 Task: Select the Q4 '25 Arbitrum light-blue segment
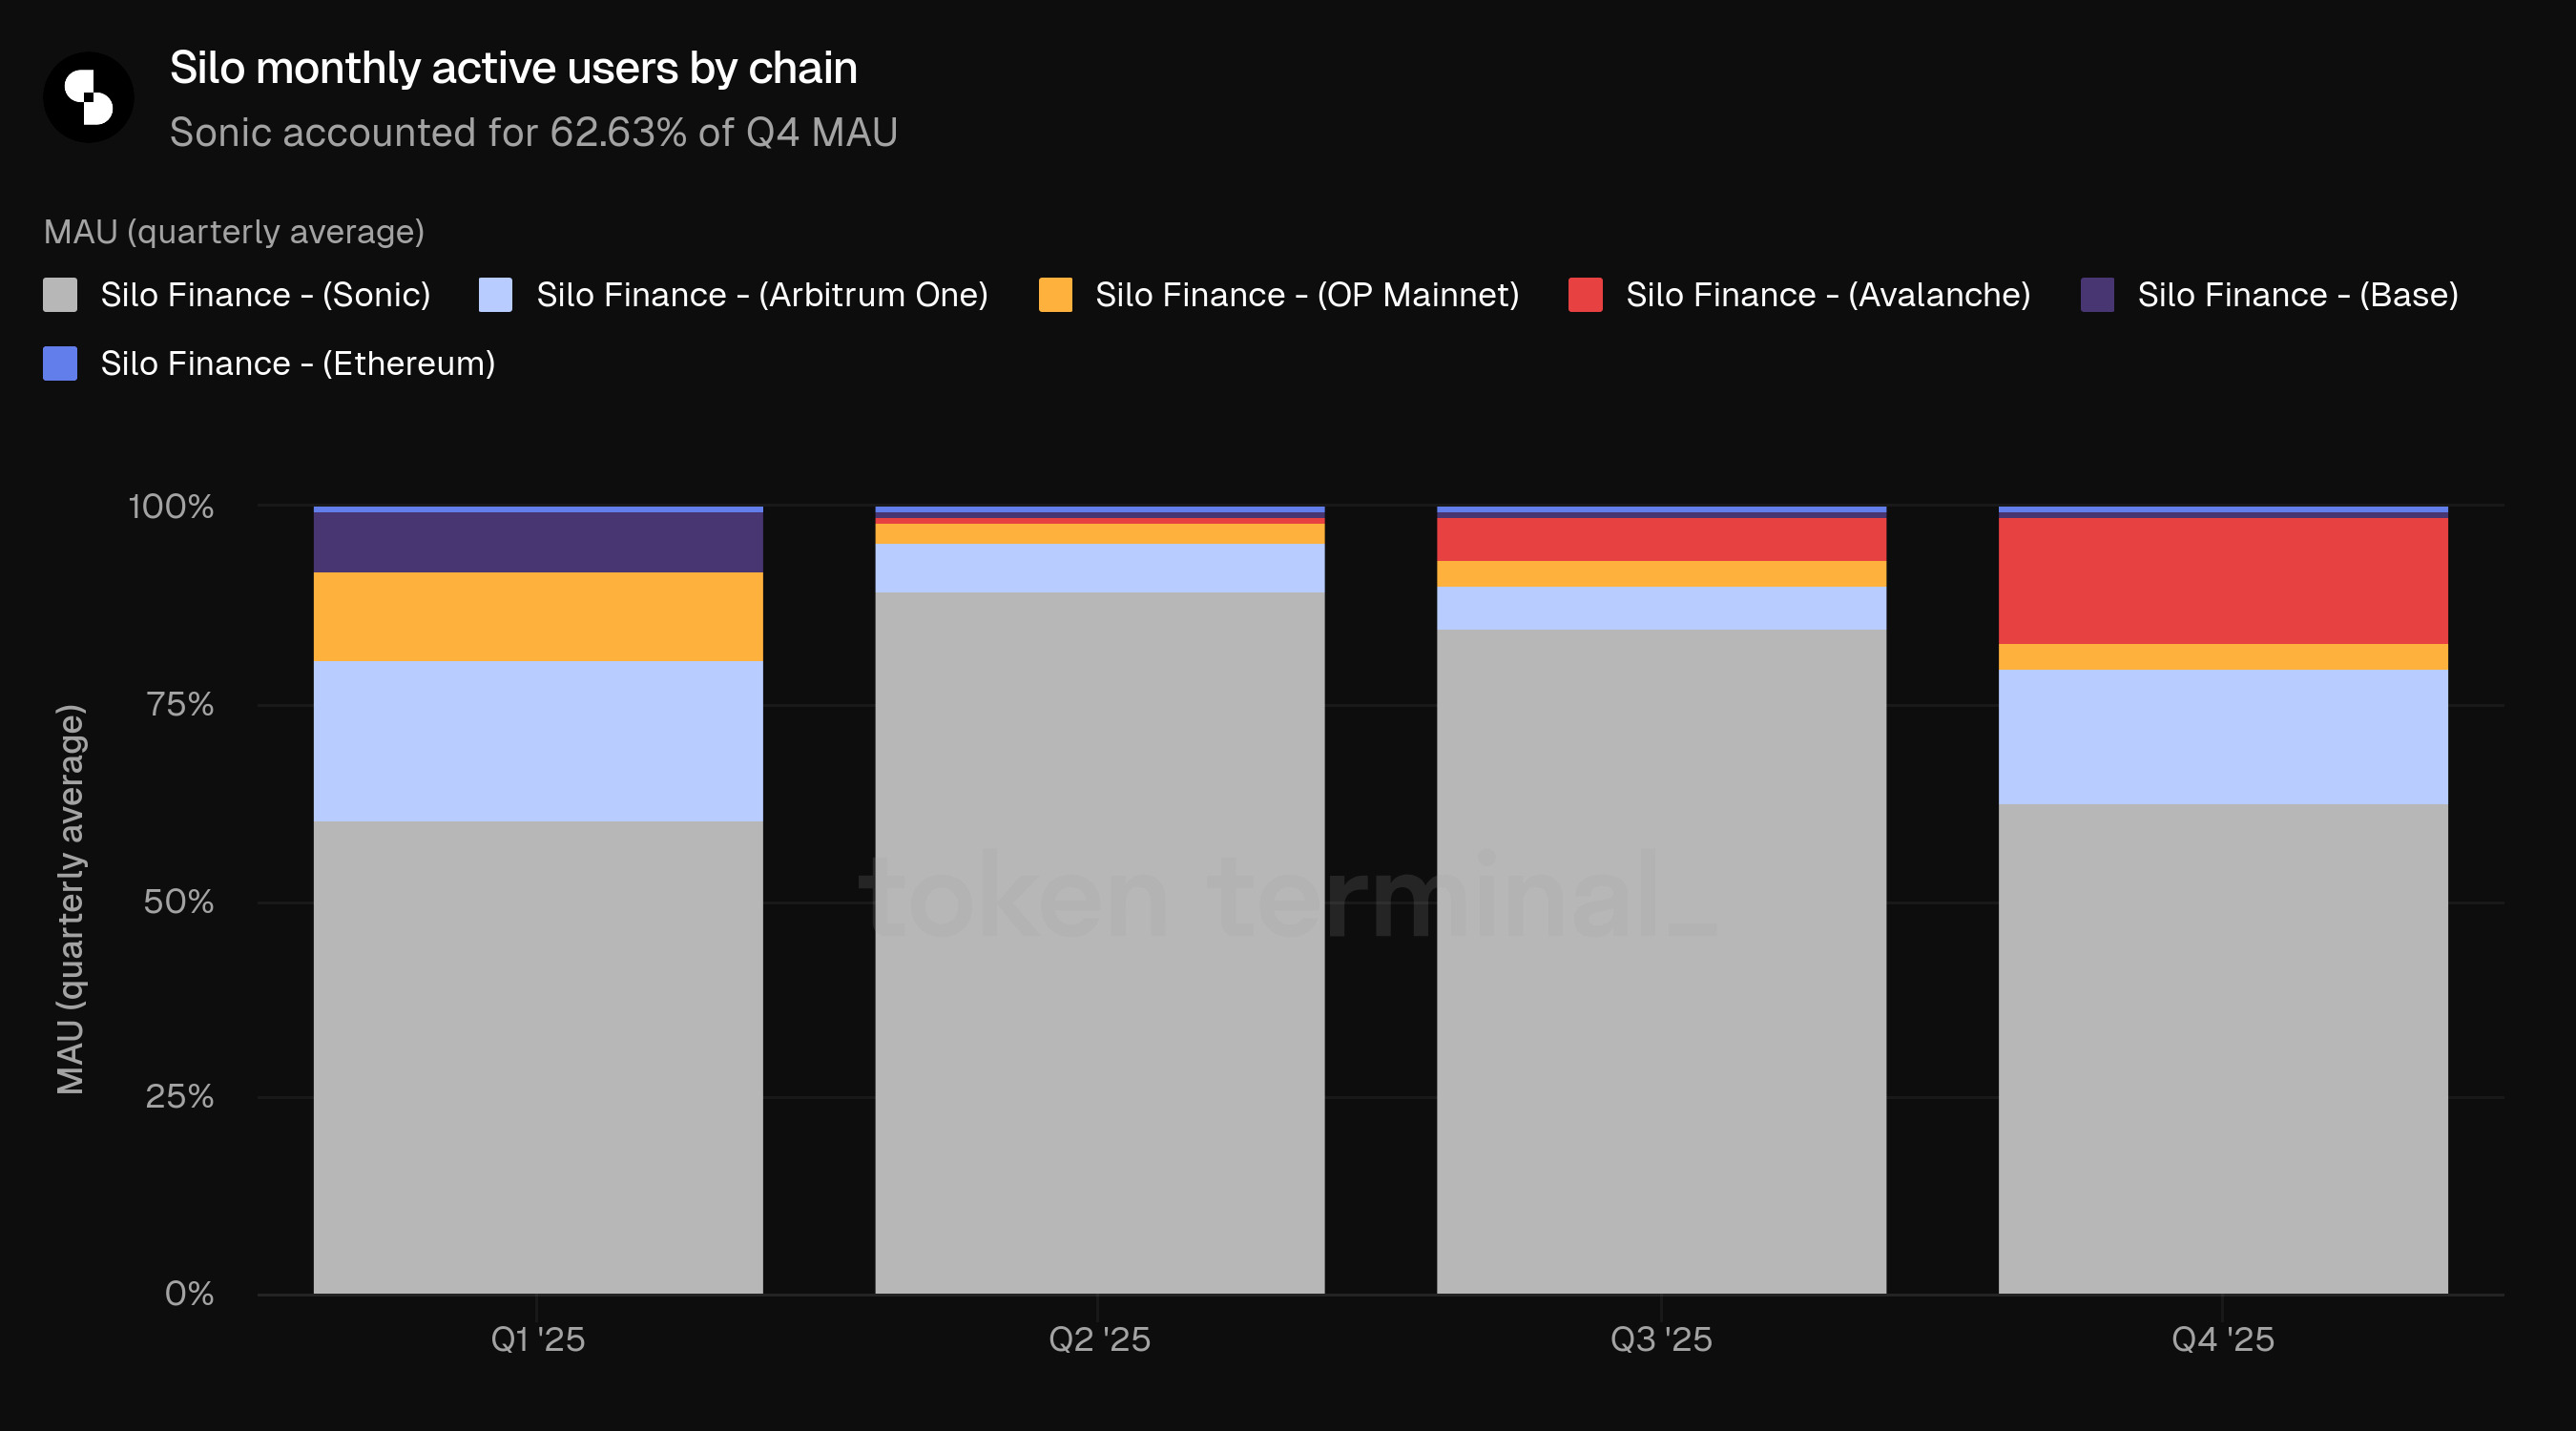click(x=2223, y=737)
